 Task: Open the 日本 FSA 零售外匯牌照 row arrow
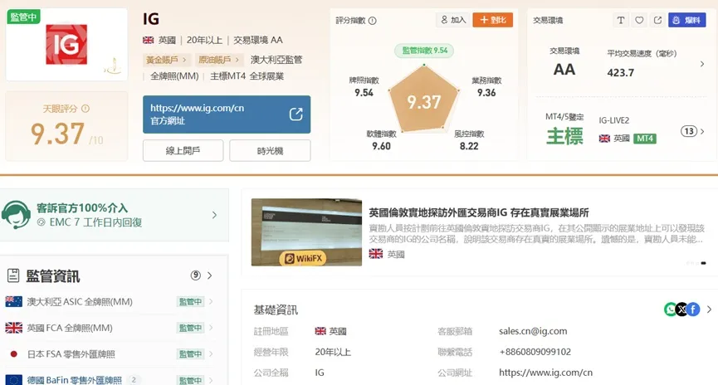[x=211, y=353]
